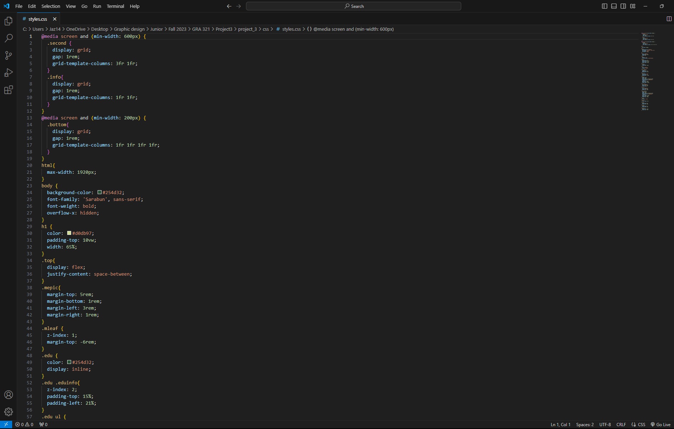Click the Split Editor Right icon
This screenshot has height=429, width=674.
(x=669, y=19)
